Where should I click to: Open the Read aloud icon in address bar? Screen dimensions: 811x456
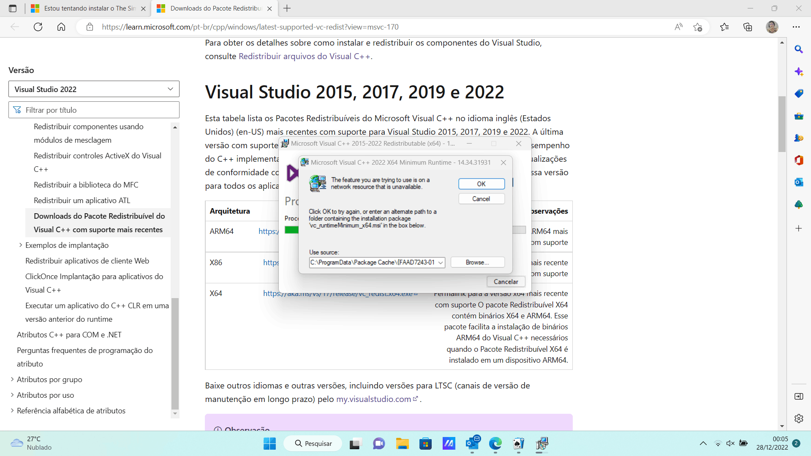[x=678, y=27]
